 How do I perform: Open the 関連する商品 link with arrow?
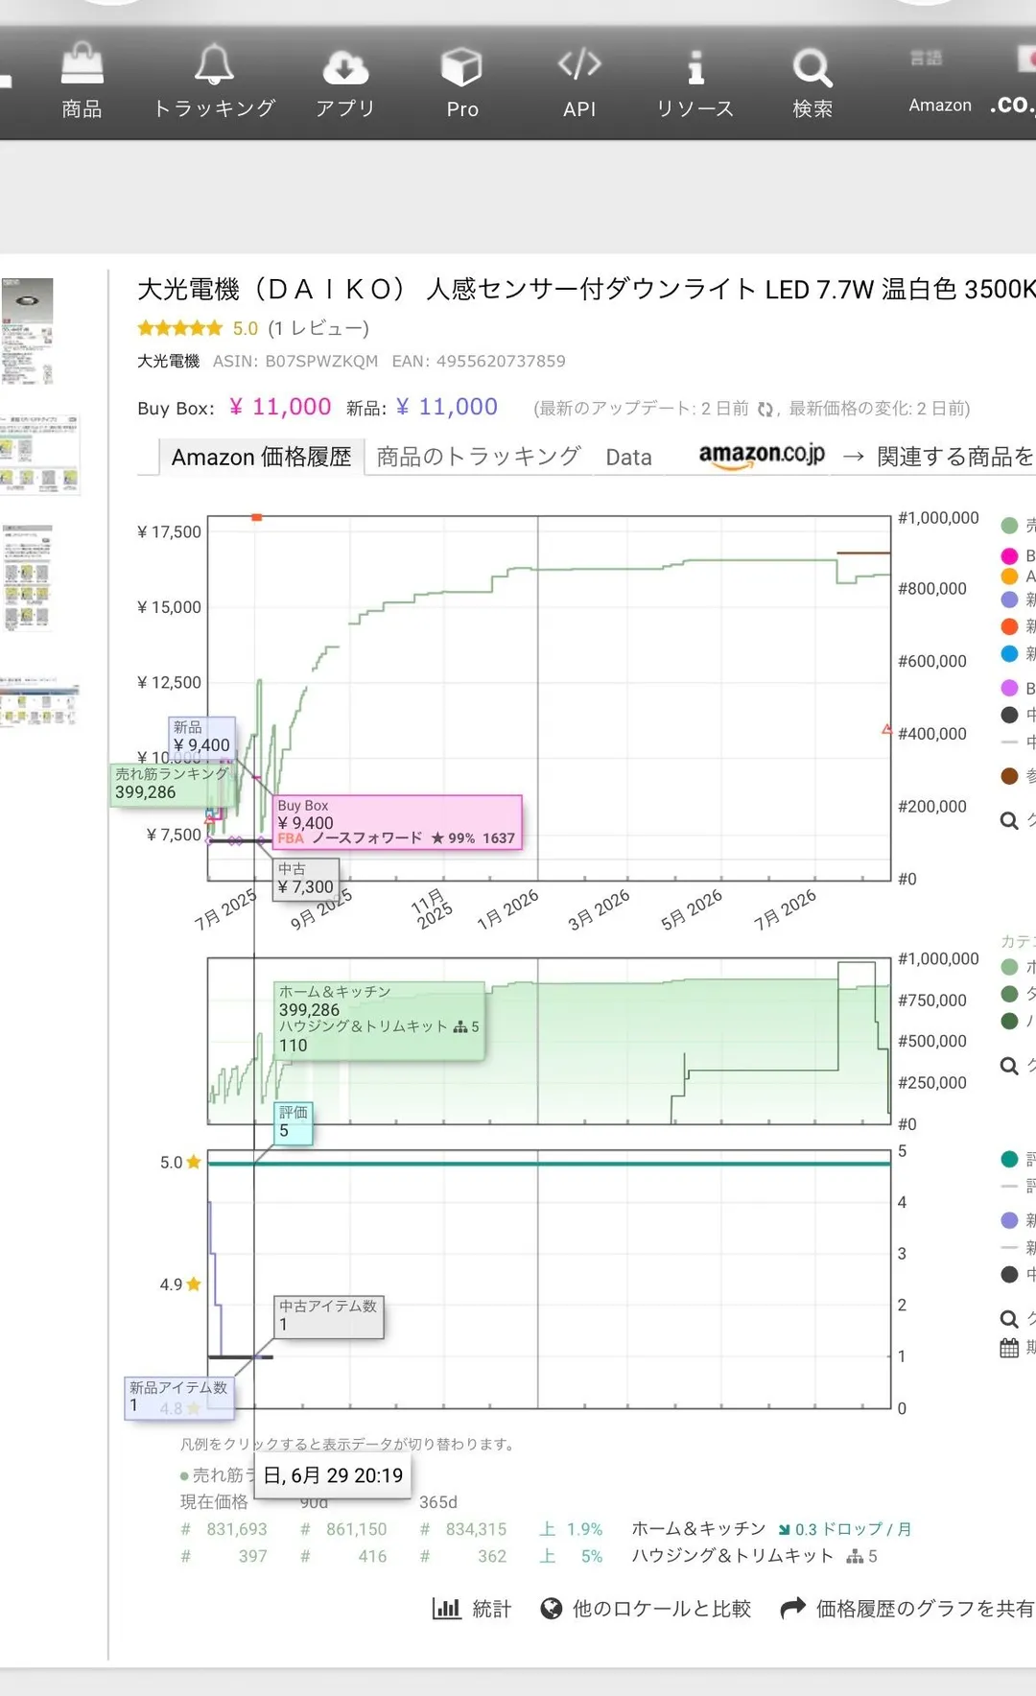[x=938, y=457]
